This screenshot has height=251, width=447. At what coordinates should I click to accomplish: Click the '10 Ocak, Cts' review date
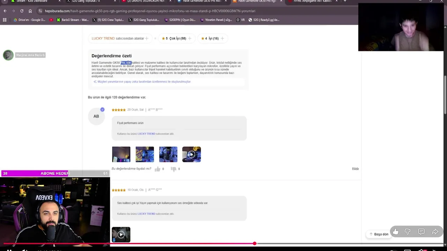point(135,190)
